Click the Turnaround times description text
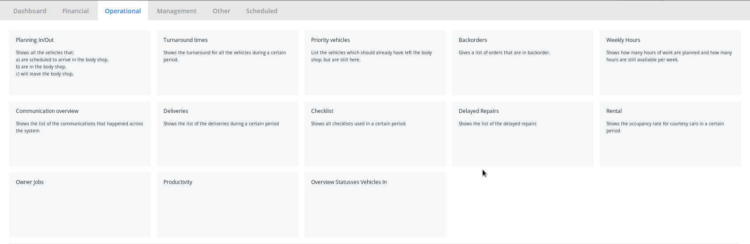750x244 pixels. coord(225,56)
